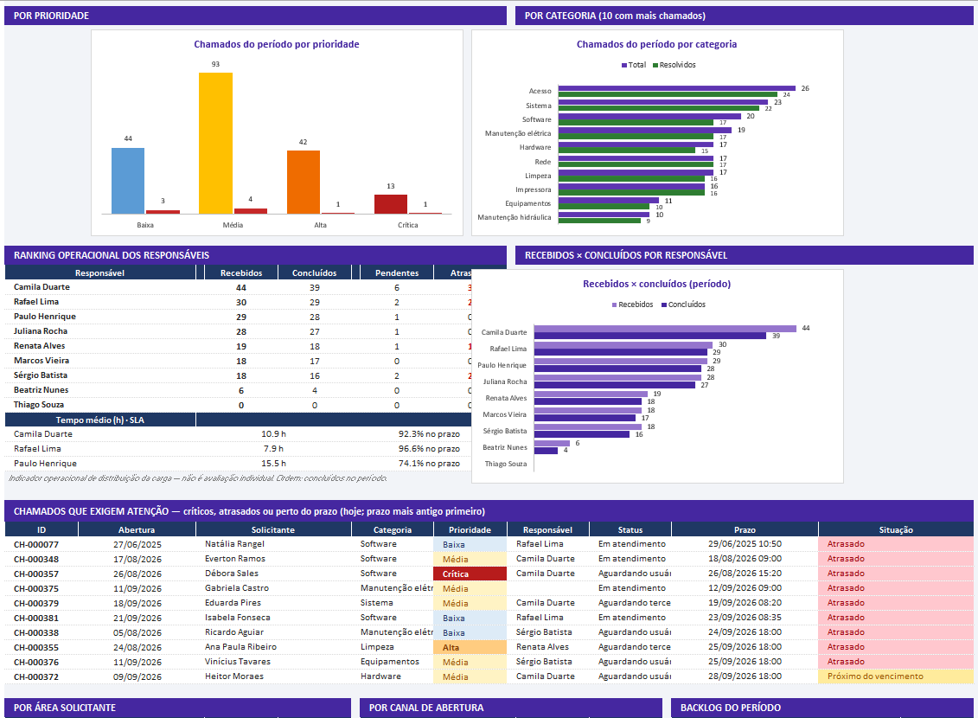The image size is (978, 718).
Task: Select the Camila Duarte row in ranking
Action: pos(239,287)
